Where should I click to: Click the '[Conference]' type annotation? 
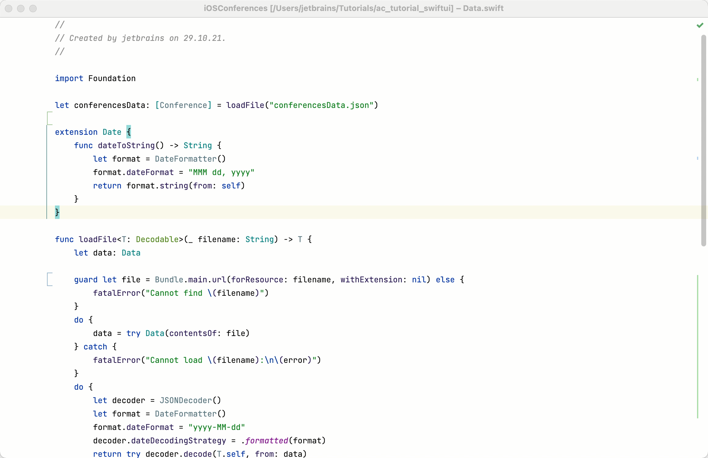183,105
